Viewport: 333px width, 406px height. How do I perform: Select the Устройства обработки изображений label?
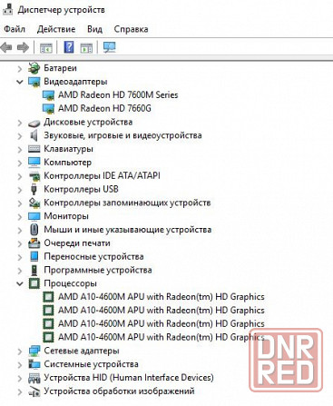(x=119, y=391)
